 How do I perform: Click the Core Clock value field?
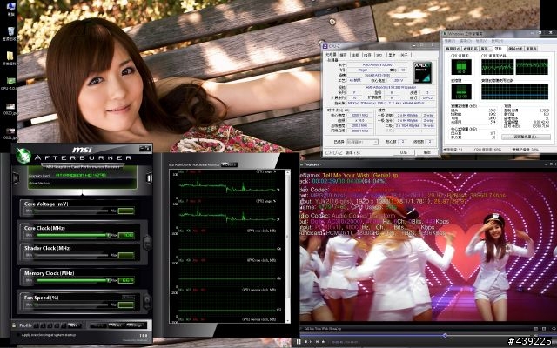tap(126, 235)
